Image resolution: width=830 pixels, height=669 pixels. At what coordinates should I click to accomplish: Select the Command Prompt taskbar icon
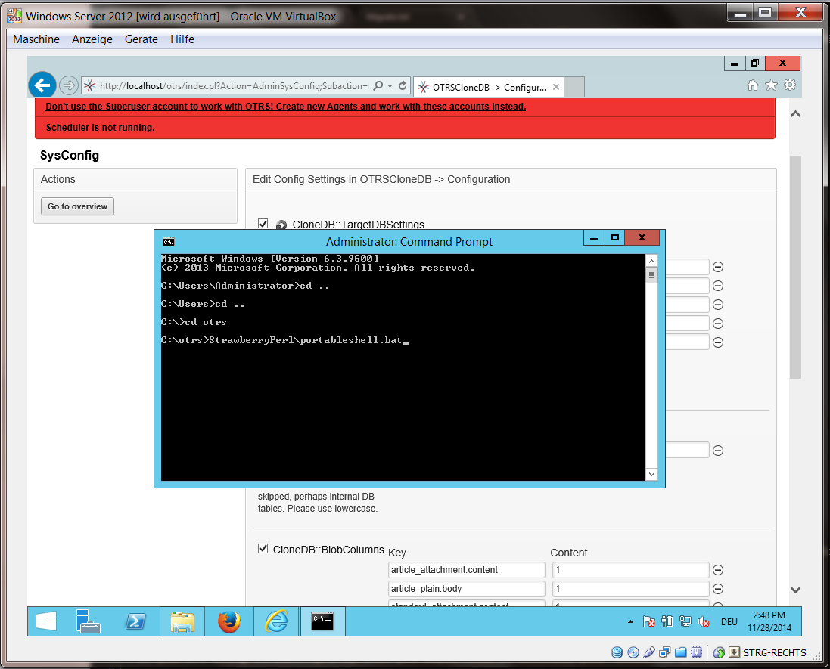pyautogui.click(x=322, y=621)
